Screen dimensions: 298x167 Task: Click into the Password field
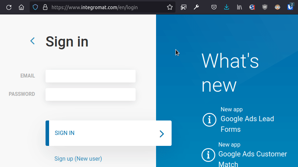coord(90,94)
